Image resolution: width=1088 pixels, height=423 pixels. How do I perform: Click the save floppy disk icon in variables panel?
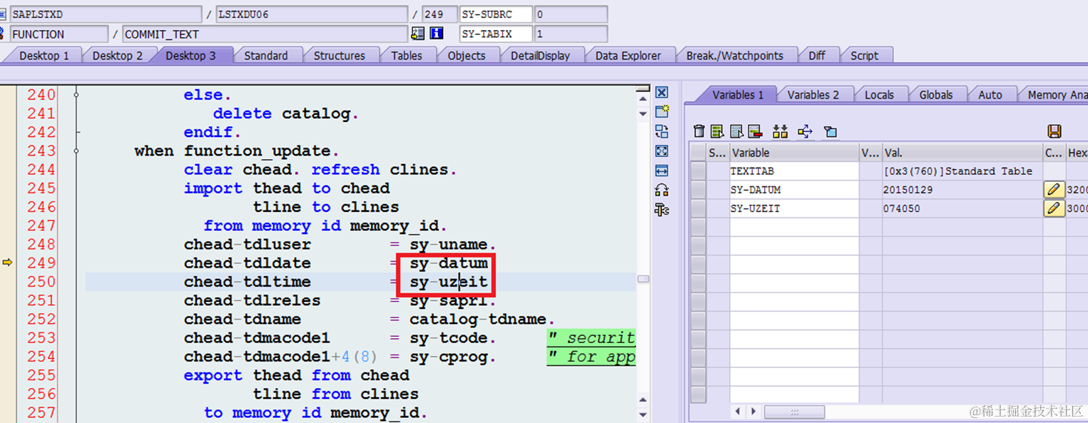pyautogui.click(x=1054, y=131)
